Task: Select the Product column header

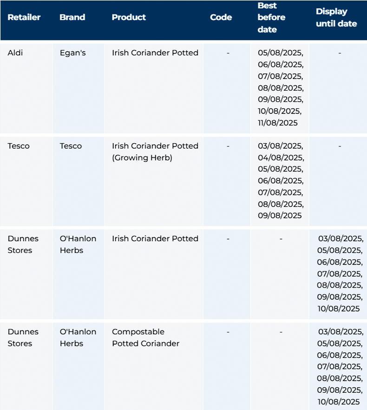Action: tap(129, 17)
